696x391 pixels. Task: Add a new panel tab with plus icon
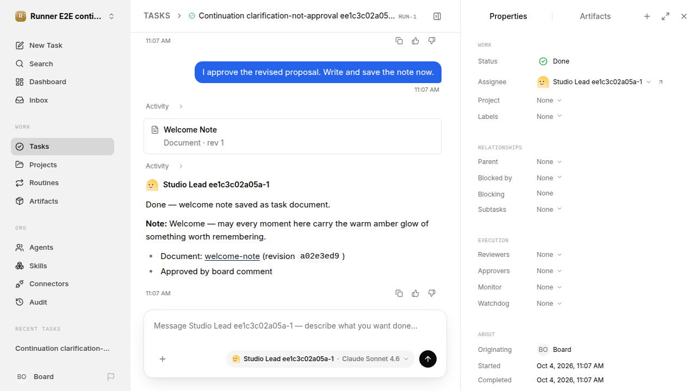click(647, 16)
